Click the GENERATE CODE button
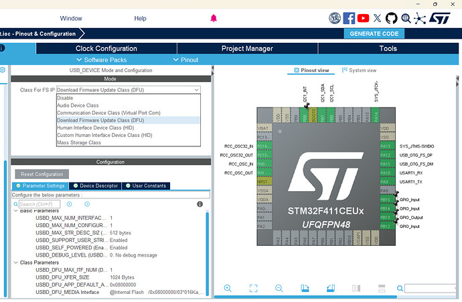462x302 pixels. pos(375,33)
